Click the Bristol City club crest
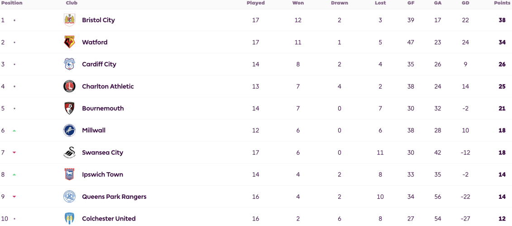Screen dimensions: 512x226 tap(69, 20)
